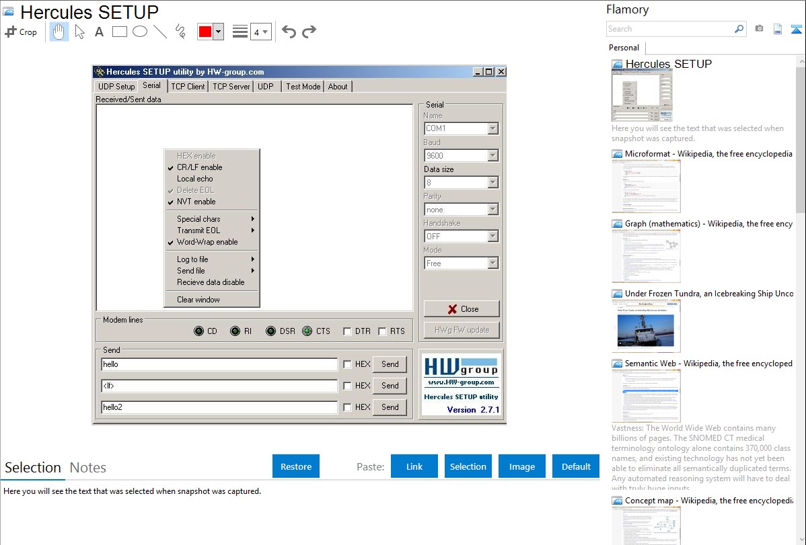Image resolution: width=806 pixels, height=545 pixels.
Task: Switch to the UDP Setup tab
Action: pos(116,86)
